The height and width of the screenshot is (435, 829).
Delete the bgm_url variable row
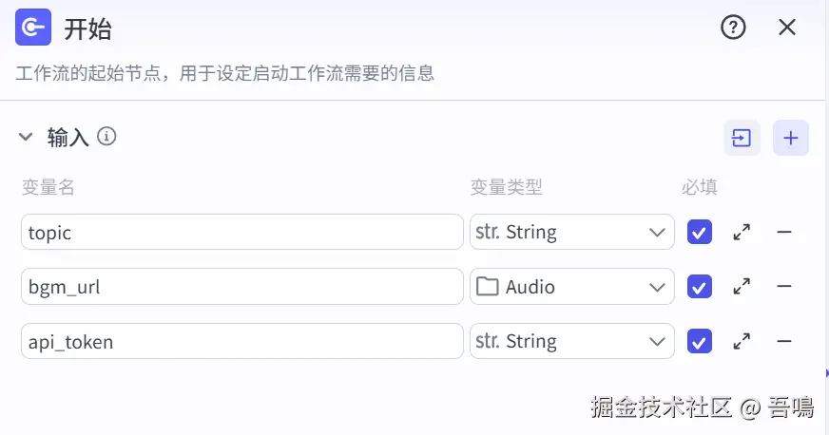(784, 286)
